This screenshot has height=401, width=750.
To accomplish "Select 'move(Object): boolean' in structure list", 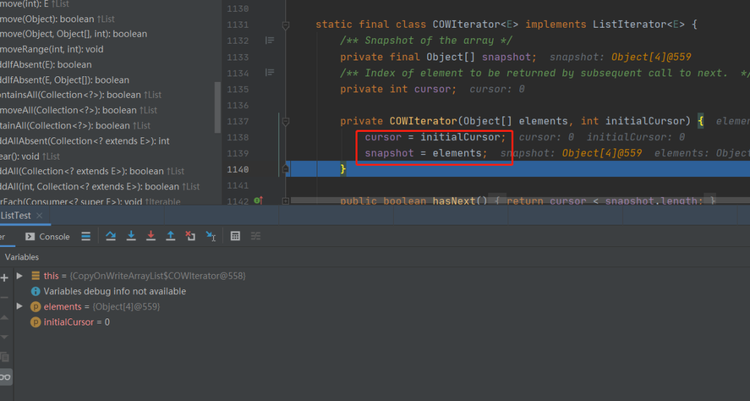I will click(x=58, y=19).
